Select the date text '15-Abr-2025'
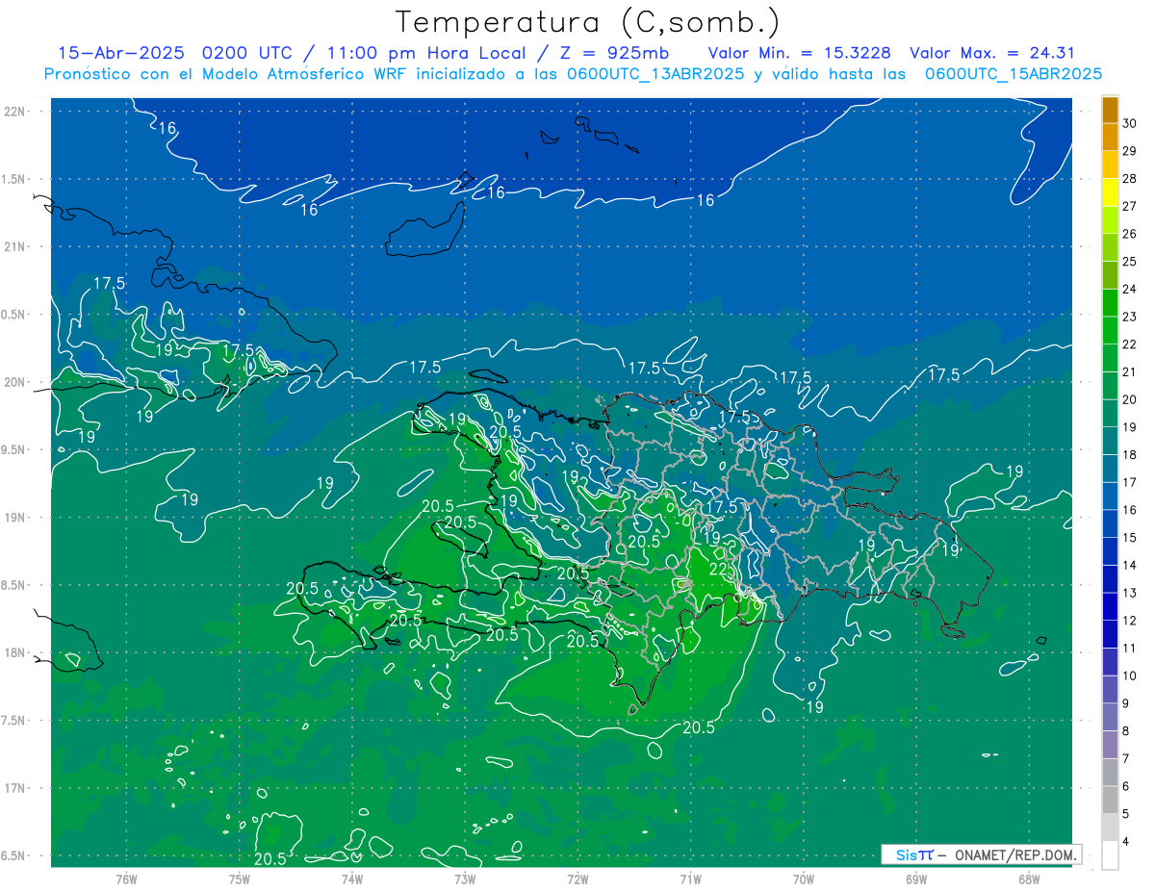 click(121, 54)
